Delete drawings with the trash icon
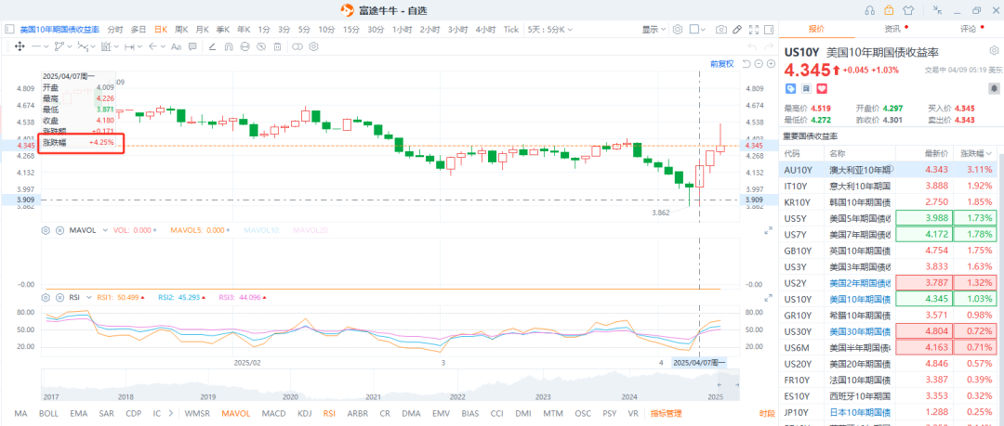Viewport: 1004px width, 426px height. click(x=277, y=46)
